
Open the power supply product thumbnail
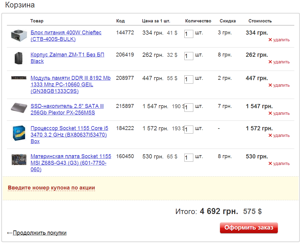click(19, 36)
